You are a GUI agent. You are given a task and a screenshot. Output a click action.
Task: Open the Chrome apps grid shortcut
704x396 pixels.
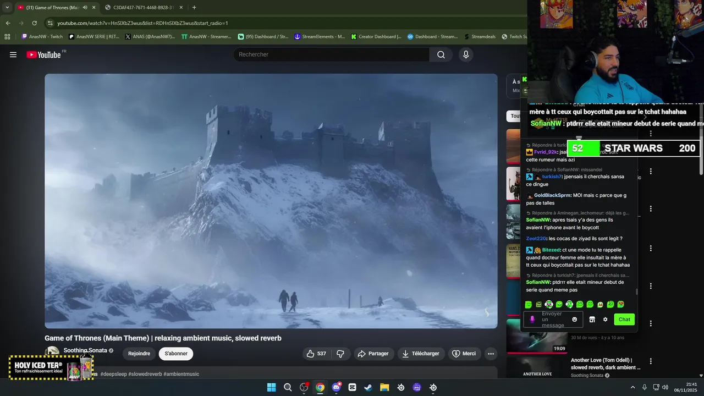pyautogui.click(x=7, y=37)
